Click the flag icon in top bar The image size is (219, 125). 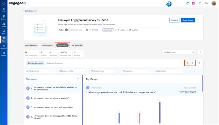207,3
